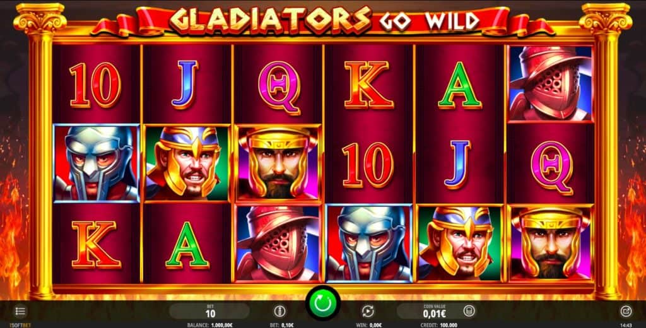Open the coin stack value icon
The height and width of the screenshot is (328, 646).
[469, 311]
